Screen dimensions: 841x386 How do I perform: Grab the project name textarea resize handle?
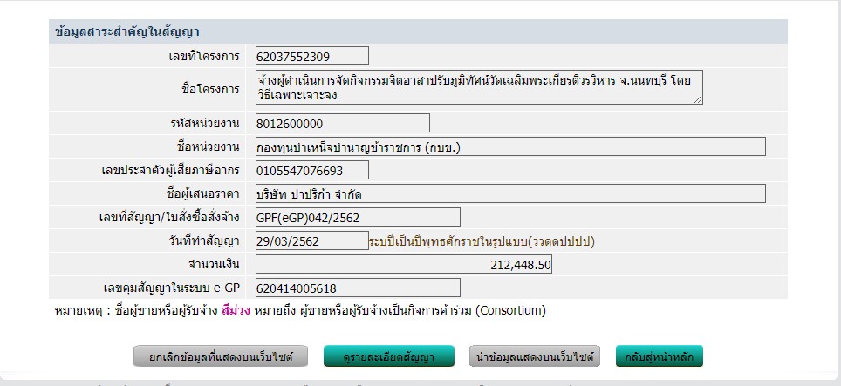coord(697,100)
